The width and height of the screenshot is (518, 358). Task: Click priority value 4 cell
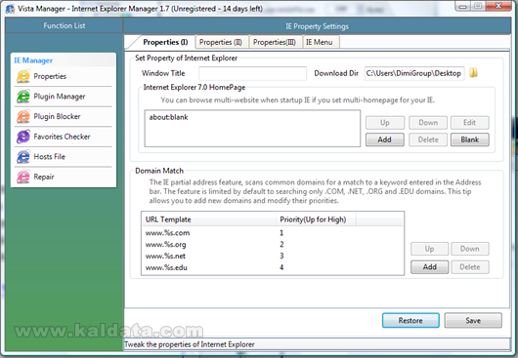(x=281, y=267)
